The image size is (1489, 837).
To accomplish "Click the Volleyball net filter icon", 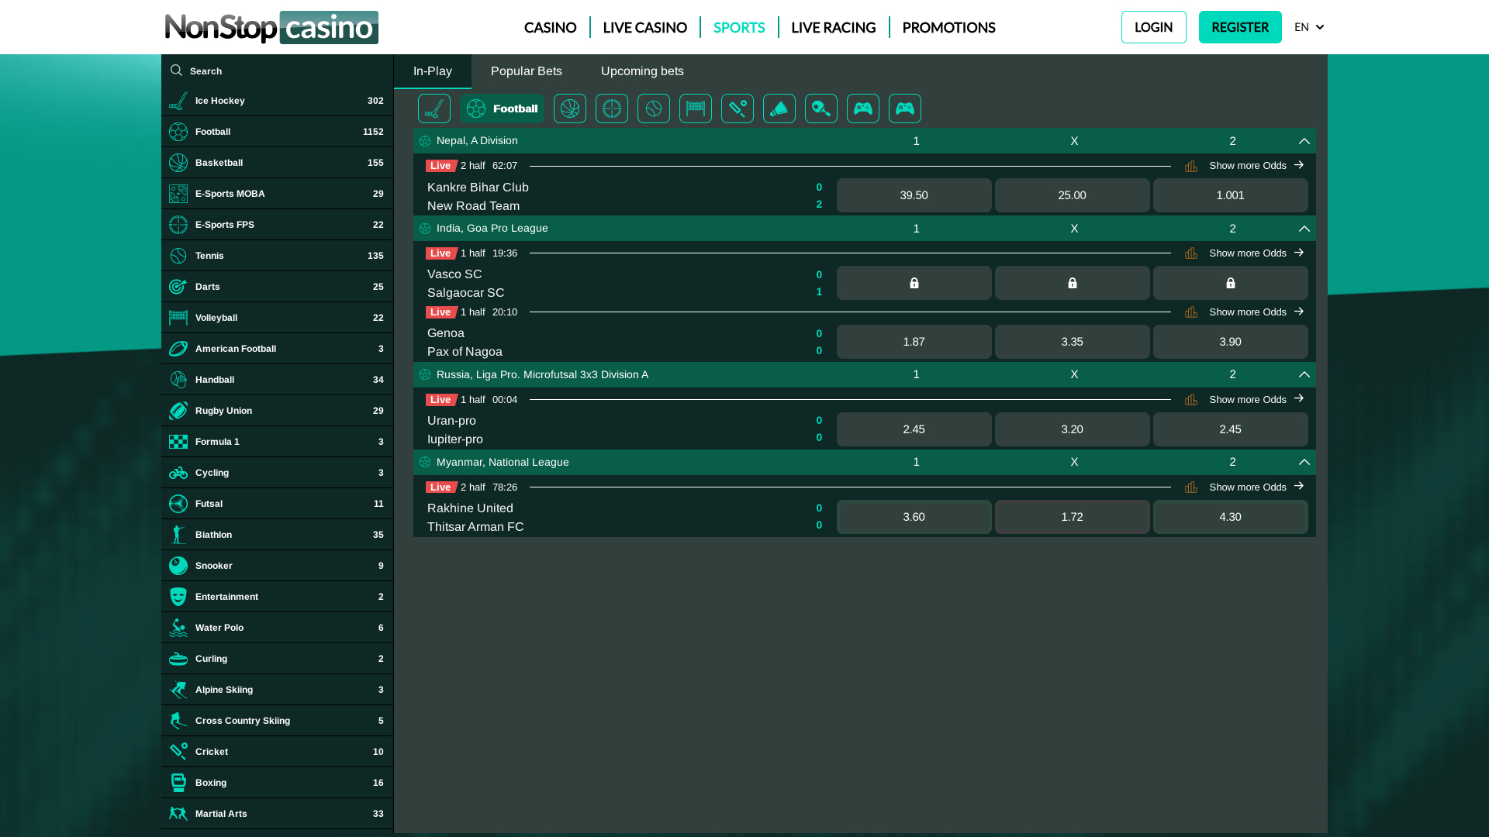I will 696,108.
